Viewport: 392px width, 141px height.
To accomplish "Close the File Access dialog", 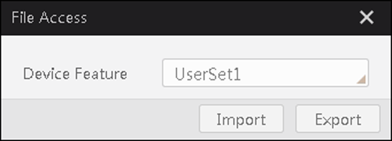I will pos(367,18).
